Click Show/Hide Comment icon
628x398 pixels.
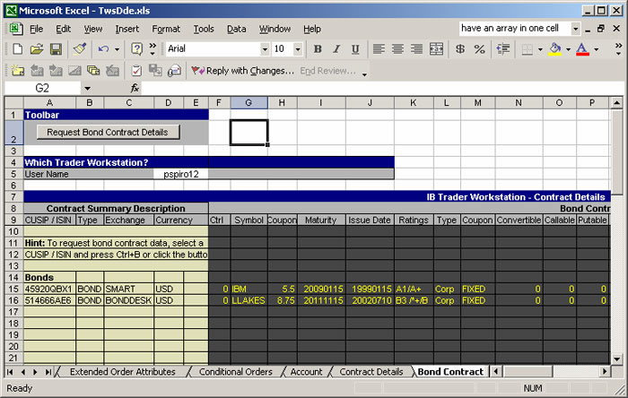(x=74, y=71)
